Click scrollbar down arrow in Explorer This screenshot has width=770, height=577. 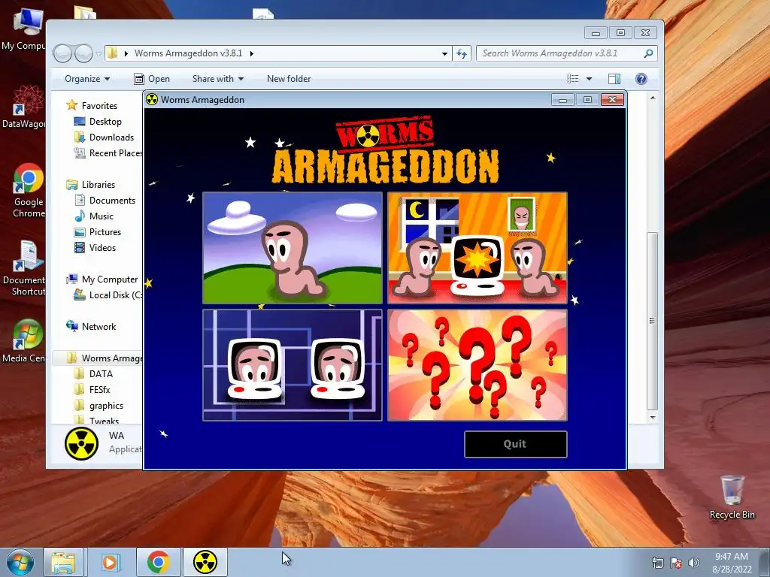coord(653,418)
